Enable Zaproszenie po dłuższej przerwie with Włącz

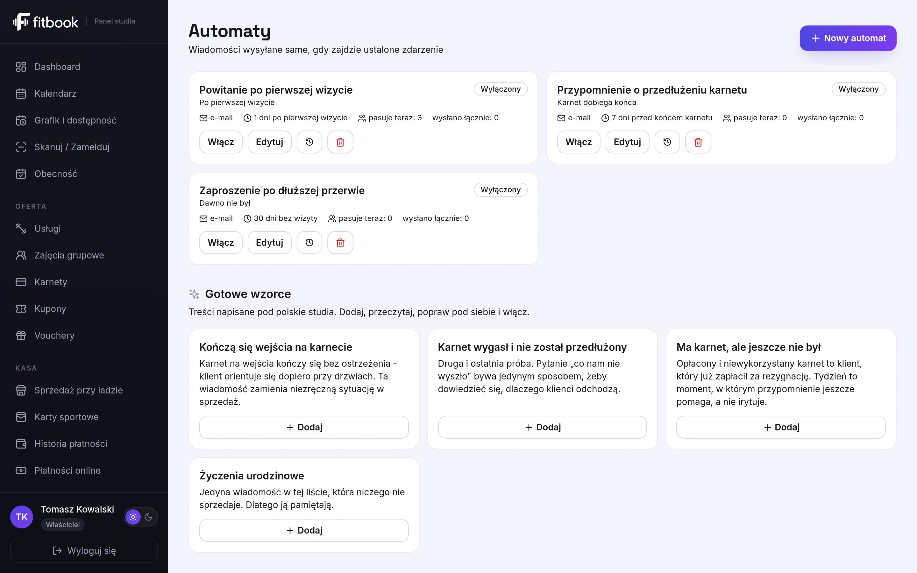(x=221, y=243)
